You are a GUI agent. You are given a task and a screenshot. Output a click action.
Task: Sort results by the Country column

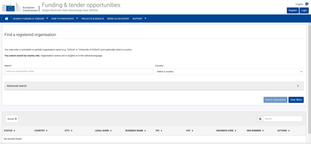point(41,131)
